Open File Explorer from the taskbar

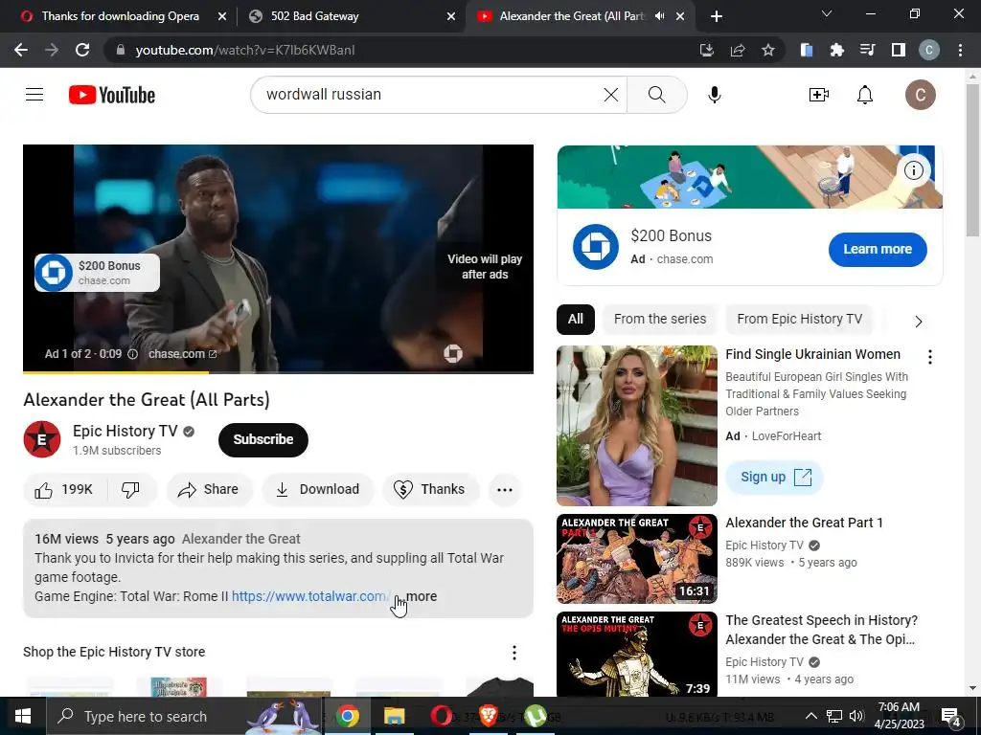(x=394, y=716)
